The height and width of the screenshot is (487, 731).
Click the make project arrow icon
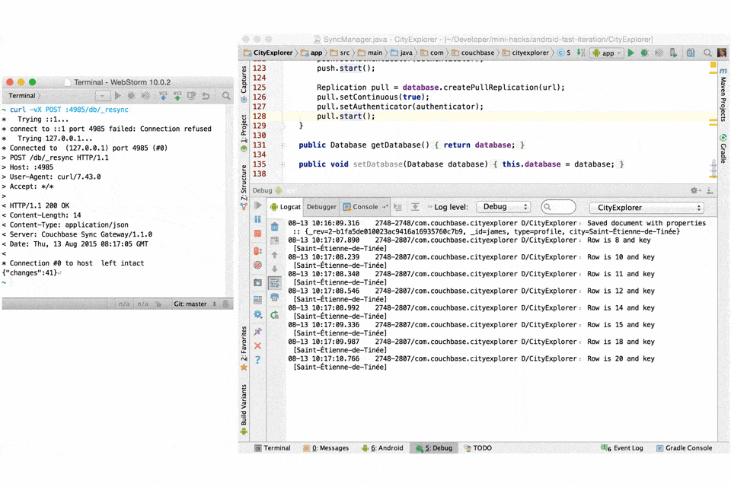pyautogui.click(x=580, y=53)
